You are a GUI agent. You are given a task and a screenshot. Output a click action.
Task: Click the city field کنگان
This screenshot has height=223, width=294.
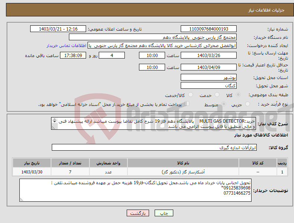click(209, 86)
